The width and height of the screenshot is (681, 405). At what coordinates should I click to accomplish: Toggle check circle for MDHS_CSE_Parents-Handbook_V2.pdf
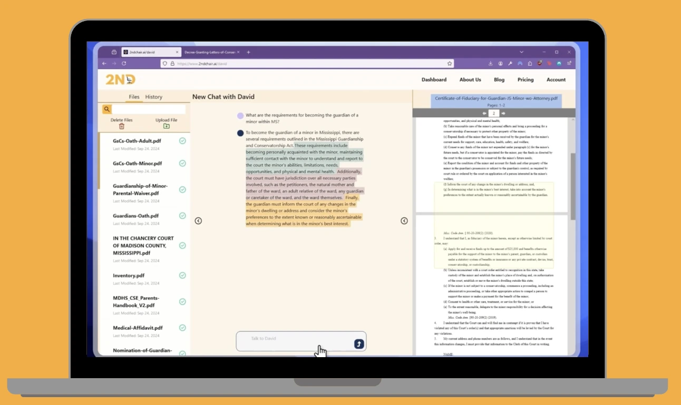click(182, 301)
